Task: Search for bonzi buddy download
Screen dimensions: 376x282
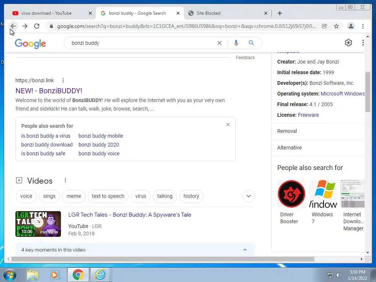Action: tap(47, 145)
